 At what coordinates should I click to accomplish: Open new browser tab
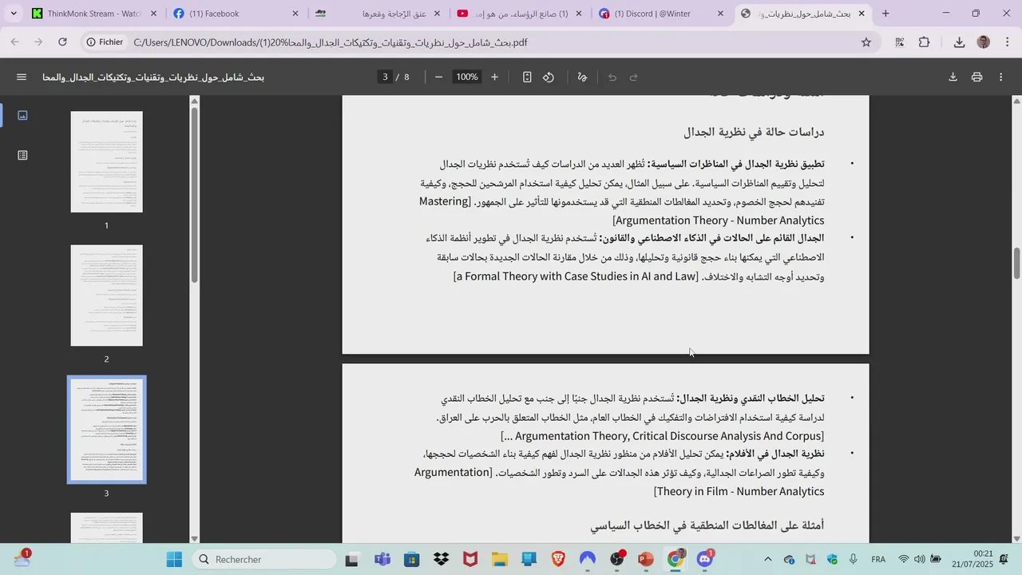point(885,14)
